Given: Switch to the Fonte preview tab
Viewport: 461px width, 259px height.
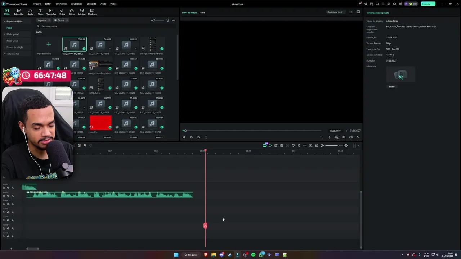Looking at the screenshot, I should (202, 13).
